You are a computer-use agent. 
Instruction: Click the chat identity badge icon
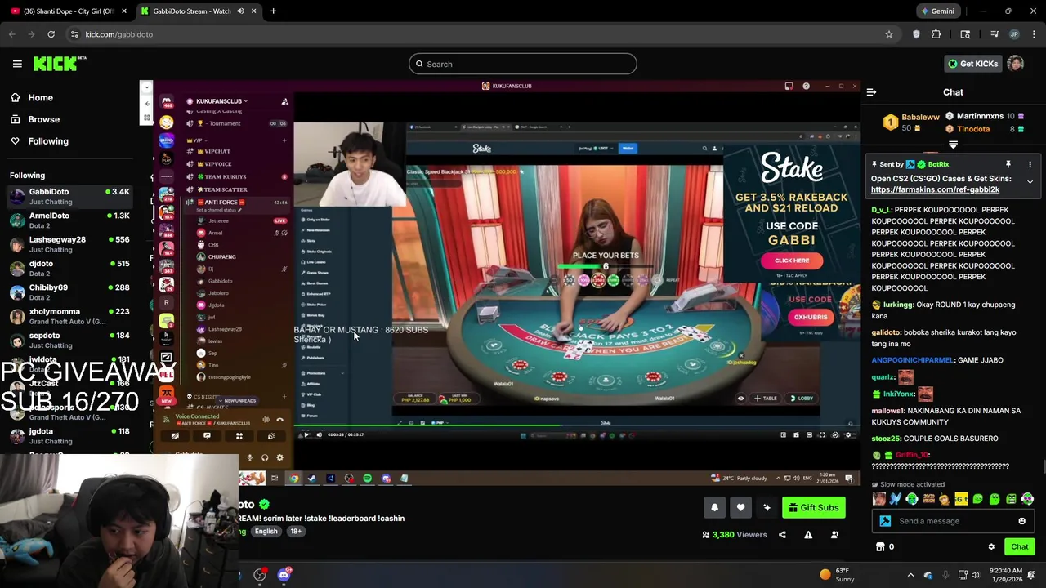coord(885,521)
